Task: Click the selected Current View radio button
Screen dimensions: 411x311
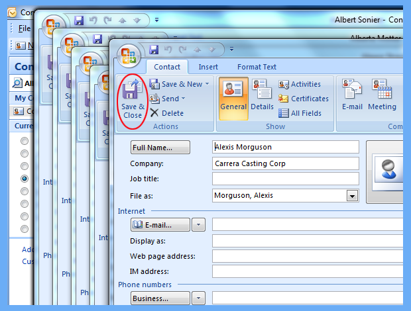Action: pos(25,179)
